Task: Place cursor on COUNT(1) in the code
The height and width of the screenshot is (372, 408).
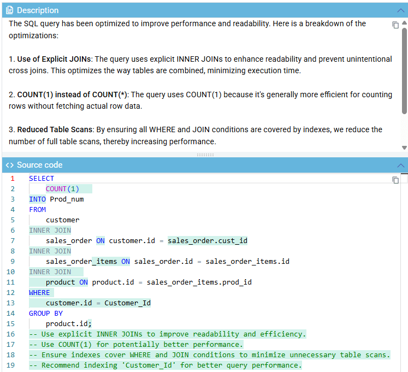Action: [x=62, y=189]
